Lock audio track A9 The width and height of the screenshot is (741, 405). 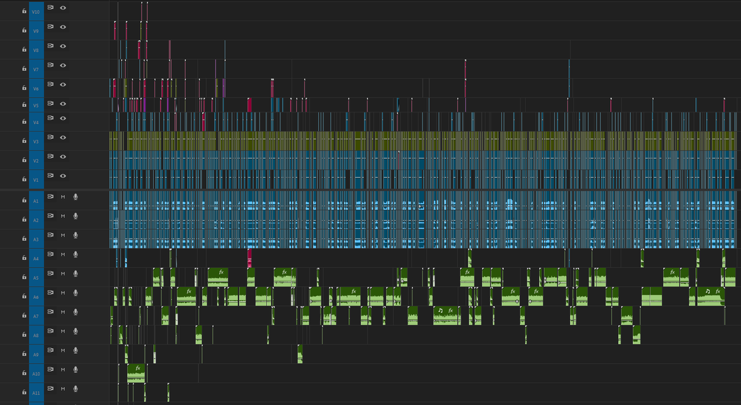point(23,354)
